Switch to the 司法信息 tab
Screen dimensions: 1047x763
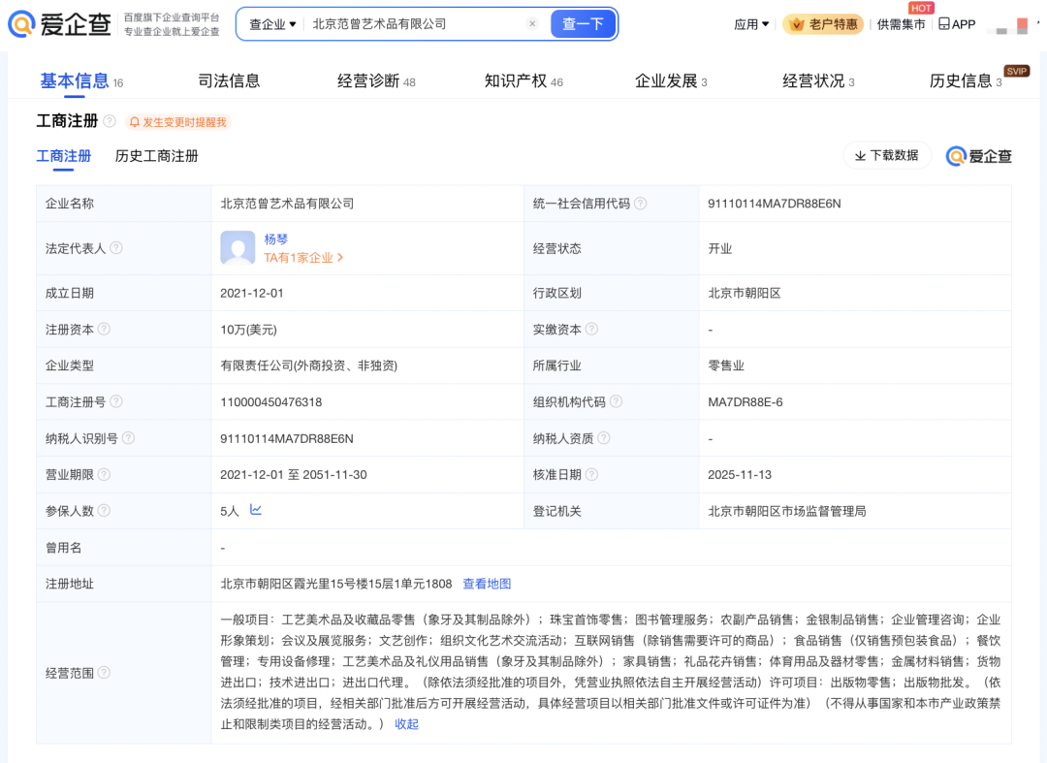pyautogui.click(x=229, y=81)
